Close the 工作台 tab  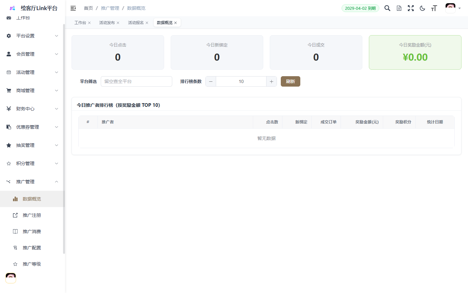click(89, 23)
